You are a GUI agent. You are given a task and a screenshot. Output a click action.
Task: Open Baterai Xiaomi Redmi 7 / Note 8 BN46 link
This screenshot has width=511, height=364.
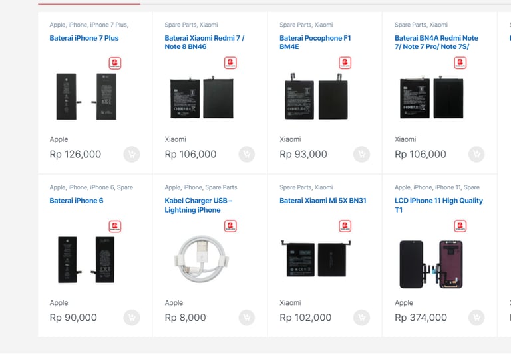pyautogui.click(x=204, y=43)
